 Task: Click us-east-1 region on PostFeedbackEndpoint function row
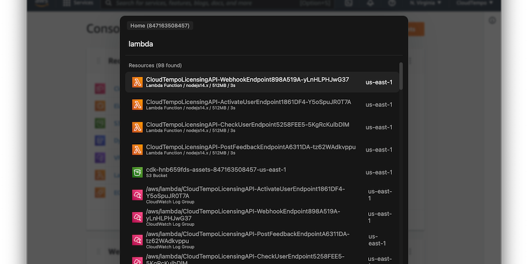pos(379,150)
